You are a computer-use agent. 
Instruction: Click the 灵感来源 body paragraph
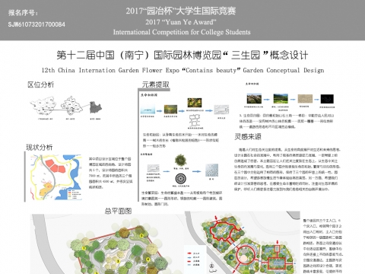[x=287, y=170]
